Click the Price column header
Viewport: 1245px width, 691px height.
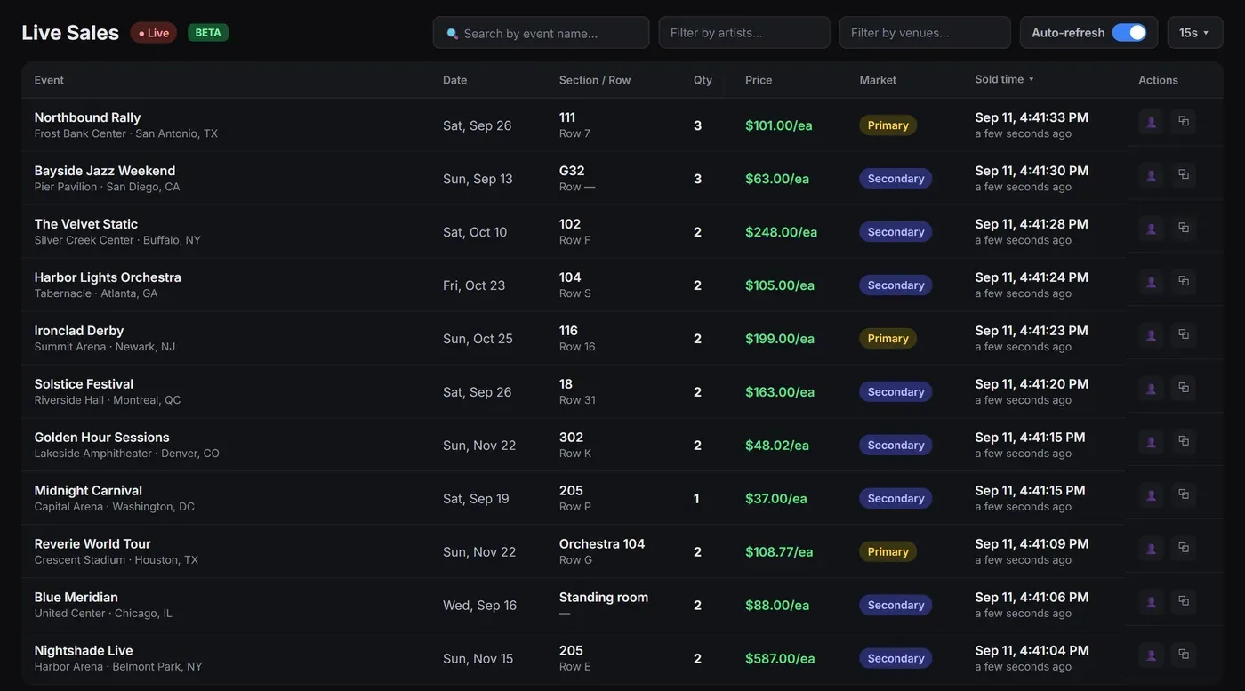759,80
